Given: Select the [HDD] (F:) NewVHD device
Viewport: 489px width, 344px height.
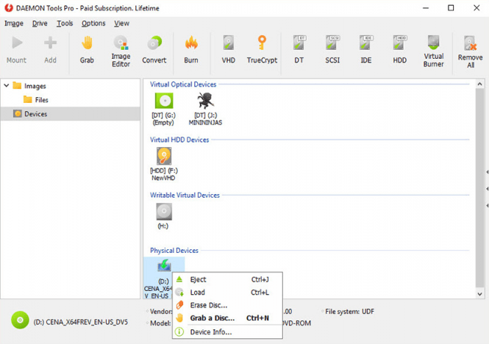Looking at the screenshot, I should (164, 164).
